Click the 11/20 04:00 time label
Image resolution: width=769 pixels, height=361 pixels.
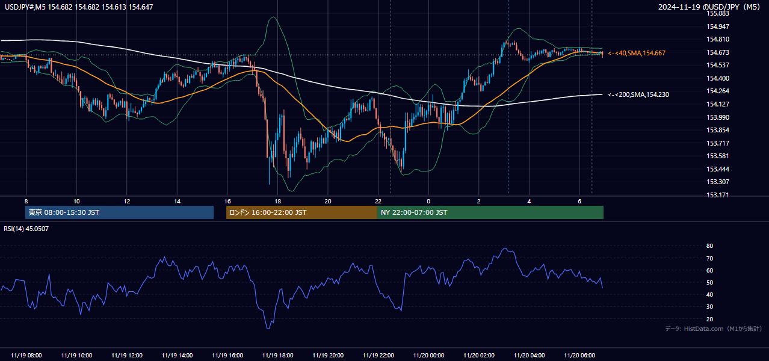coord(529,356)
